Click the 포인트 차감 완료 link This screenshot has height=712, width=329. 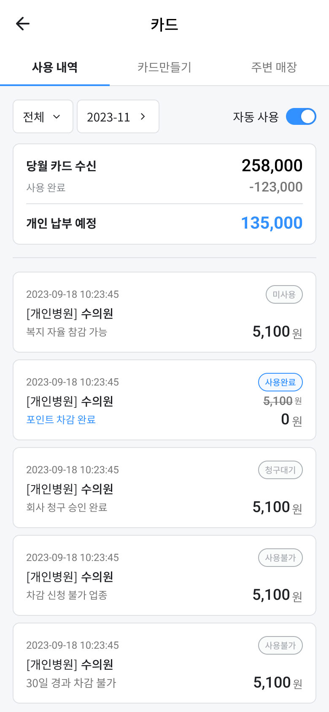(x=61, y=420)
